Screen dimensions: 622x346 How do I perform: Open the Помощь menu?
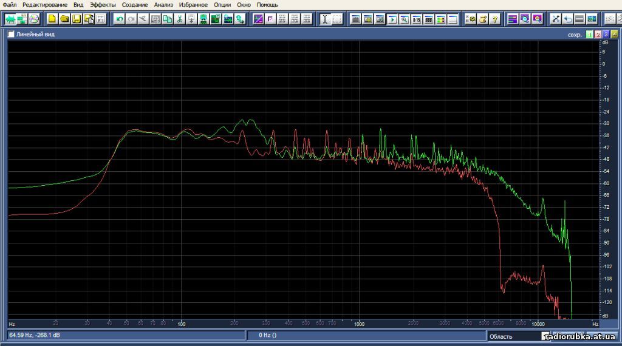coord(267,5)
